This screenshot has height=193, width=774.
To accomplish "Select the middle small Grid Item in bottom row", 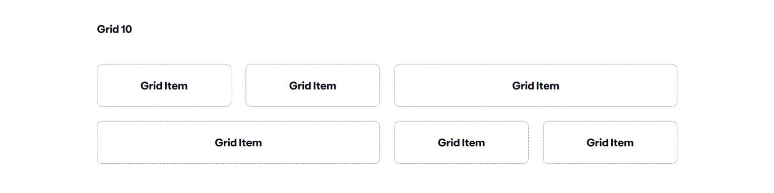I will [461, 142].
